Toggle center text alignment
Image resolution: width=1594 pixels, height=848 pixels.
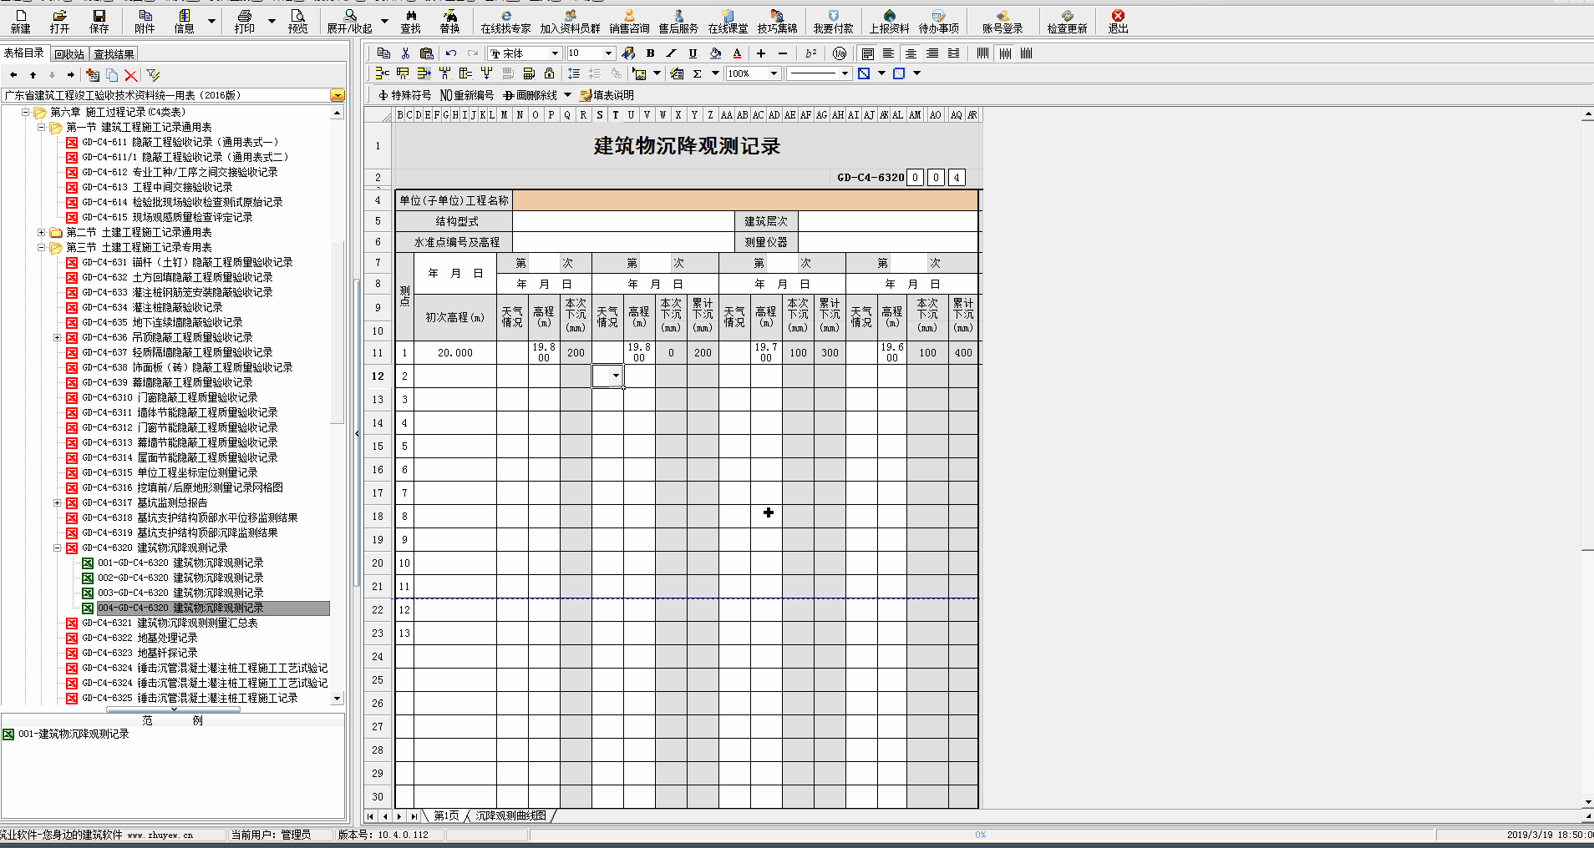(911, 53)
